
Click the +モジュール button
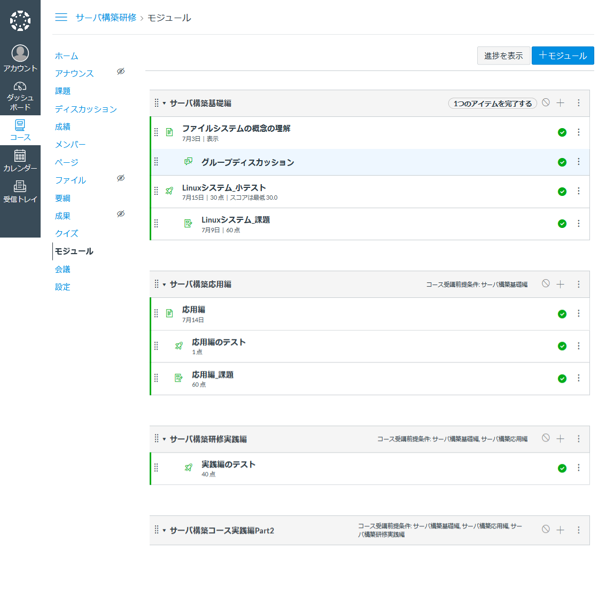(563, 56)
